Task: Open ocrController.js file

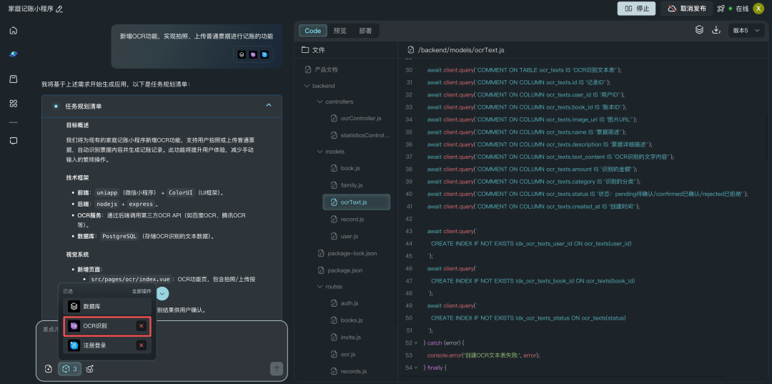Action: [x=356, y=119]
